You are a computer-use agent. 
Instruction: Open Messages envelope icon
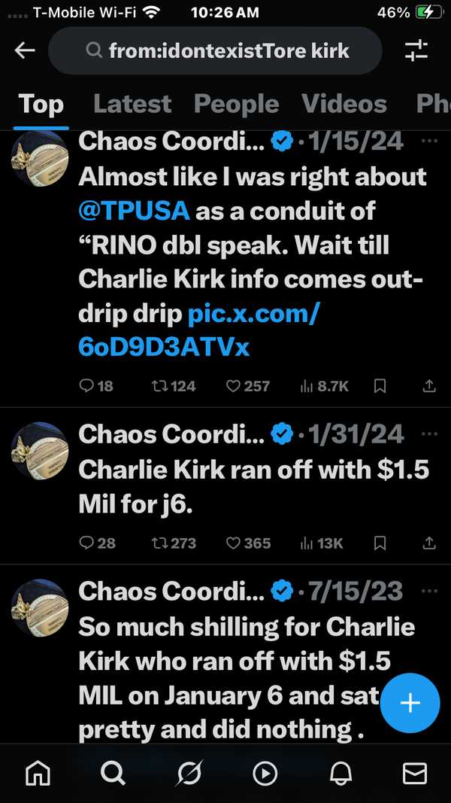[414, 773]
